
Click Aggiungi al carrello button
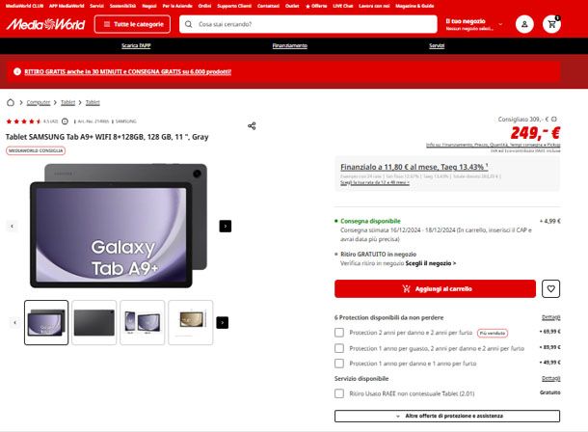coord(436,288)
